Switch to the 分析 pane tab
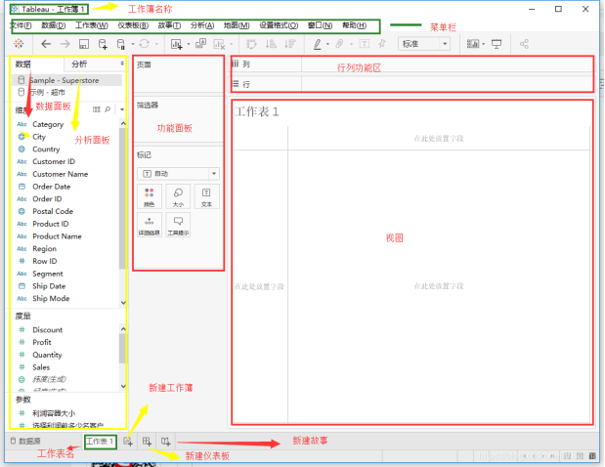 pos(79,64)
